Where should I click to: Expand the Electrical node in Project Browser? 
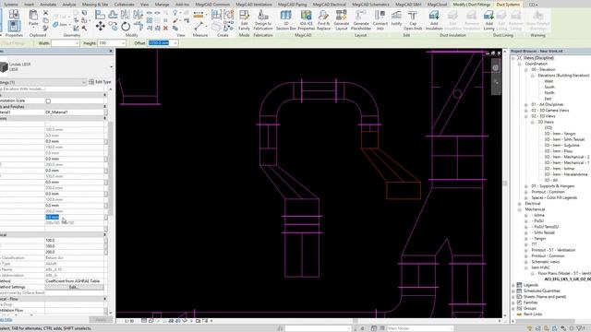pos(519,203)
